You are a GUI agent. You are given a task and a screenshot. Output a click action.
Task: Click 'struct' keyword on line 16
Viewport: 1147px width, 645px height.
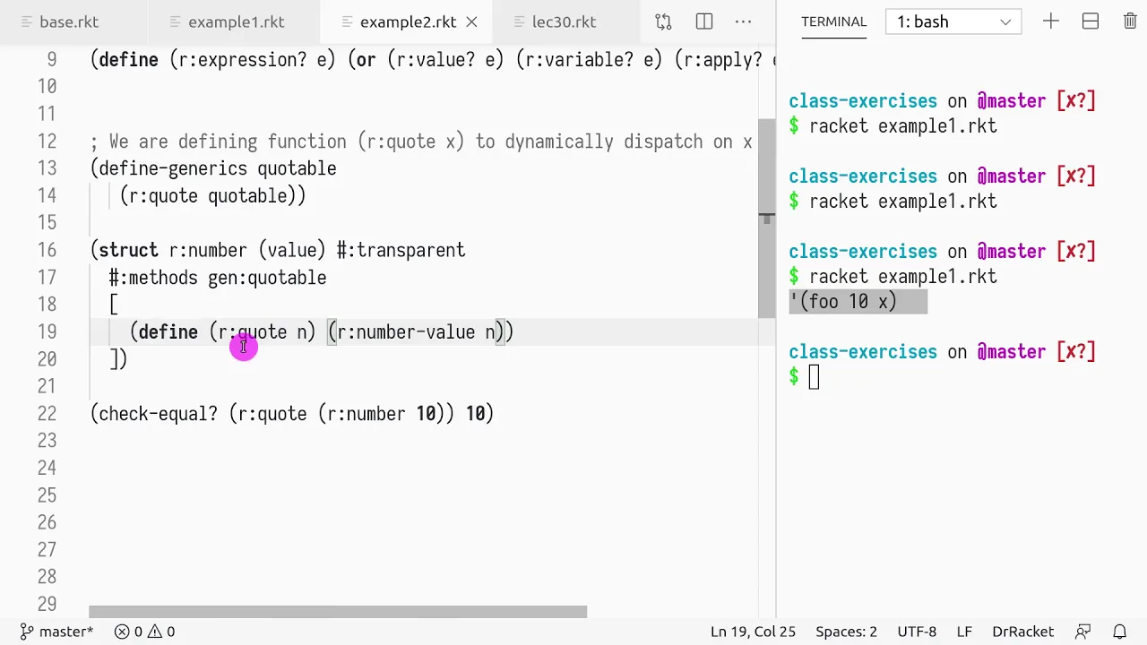pyautogui.click(x=128, y=250)
